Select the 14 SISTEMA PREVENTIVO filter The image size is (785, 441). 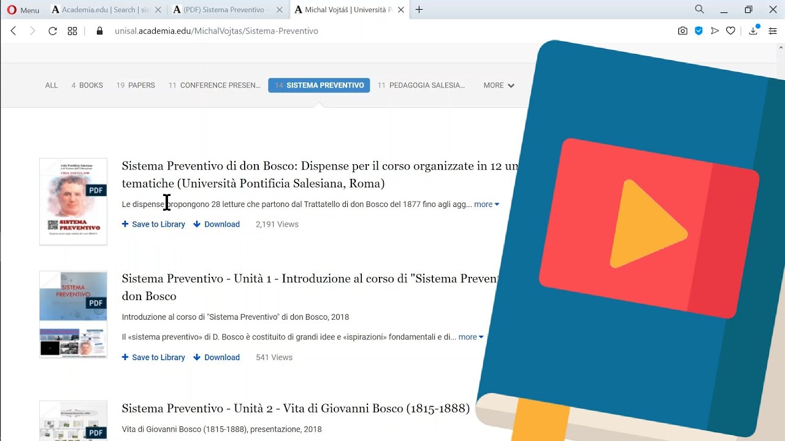(319, 85)
